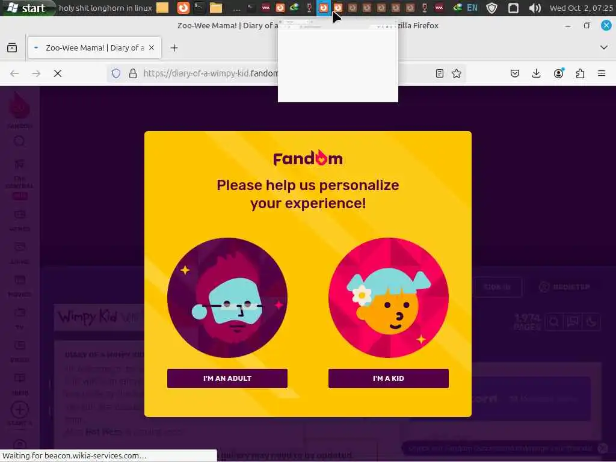Click the SIGN IN button
The image size is (616, 462).
[497, 287]
